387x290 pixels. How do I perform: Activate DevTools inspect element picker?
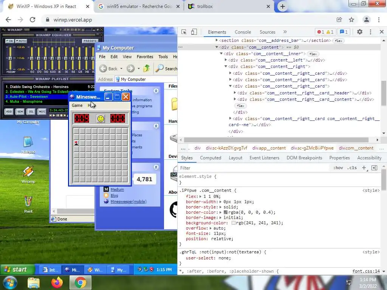pyautogui.click(x=184, y=32)
